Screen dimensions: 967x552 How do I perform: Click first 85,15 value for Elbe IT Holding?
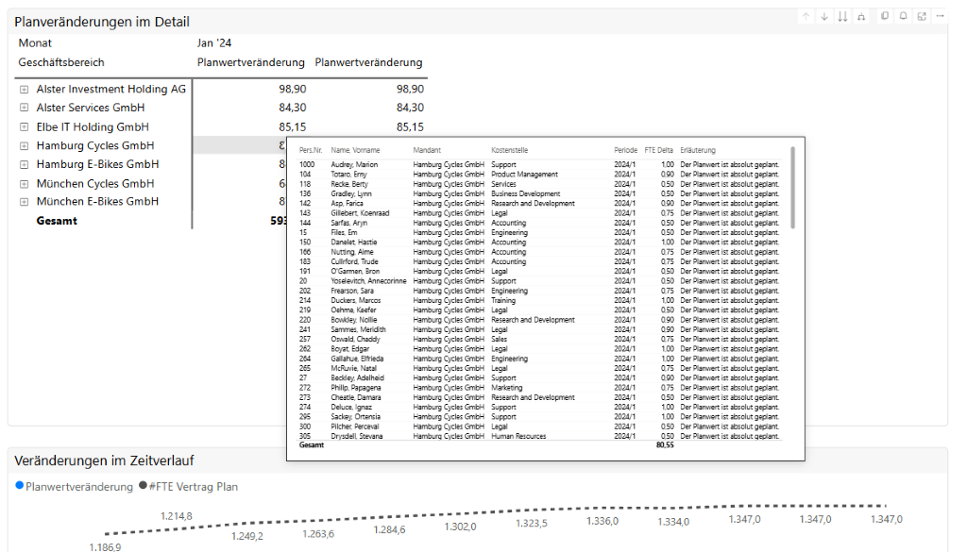(x=293, y=126)
